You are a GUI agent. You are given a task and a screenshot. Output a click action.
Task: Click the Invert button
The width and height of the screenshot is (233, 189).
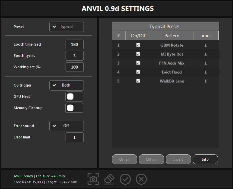pyautogui.click(x=178, y=159)
